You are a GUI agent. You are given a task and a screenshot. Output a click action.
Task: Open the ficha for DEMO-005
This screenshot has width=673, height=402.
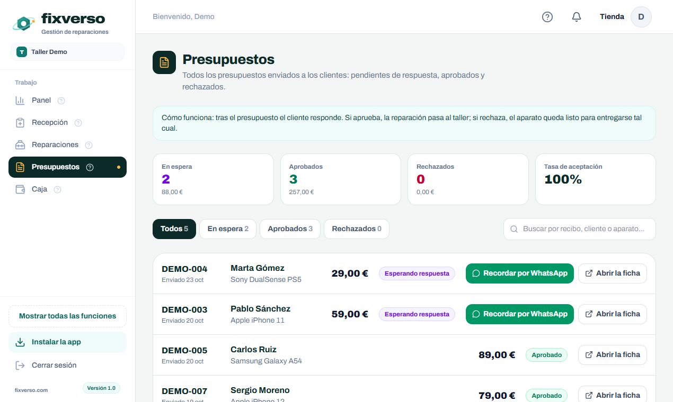[x=613, y=355]
